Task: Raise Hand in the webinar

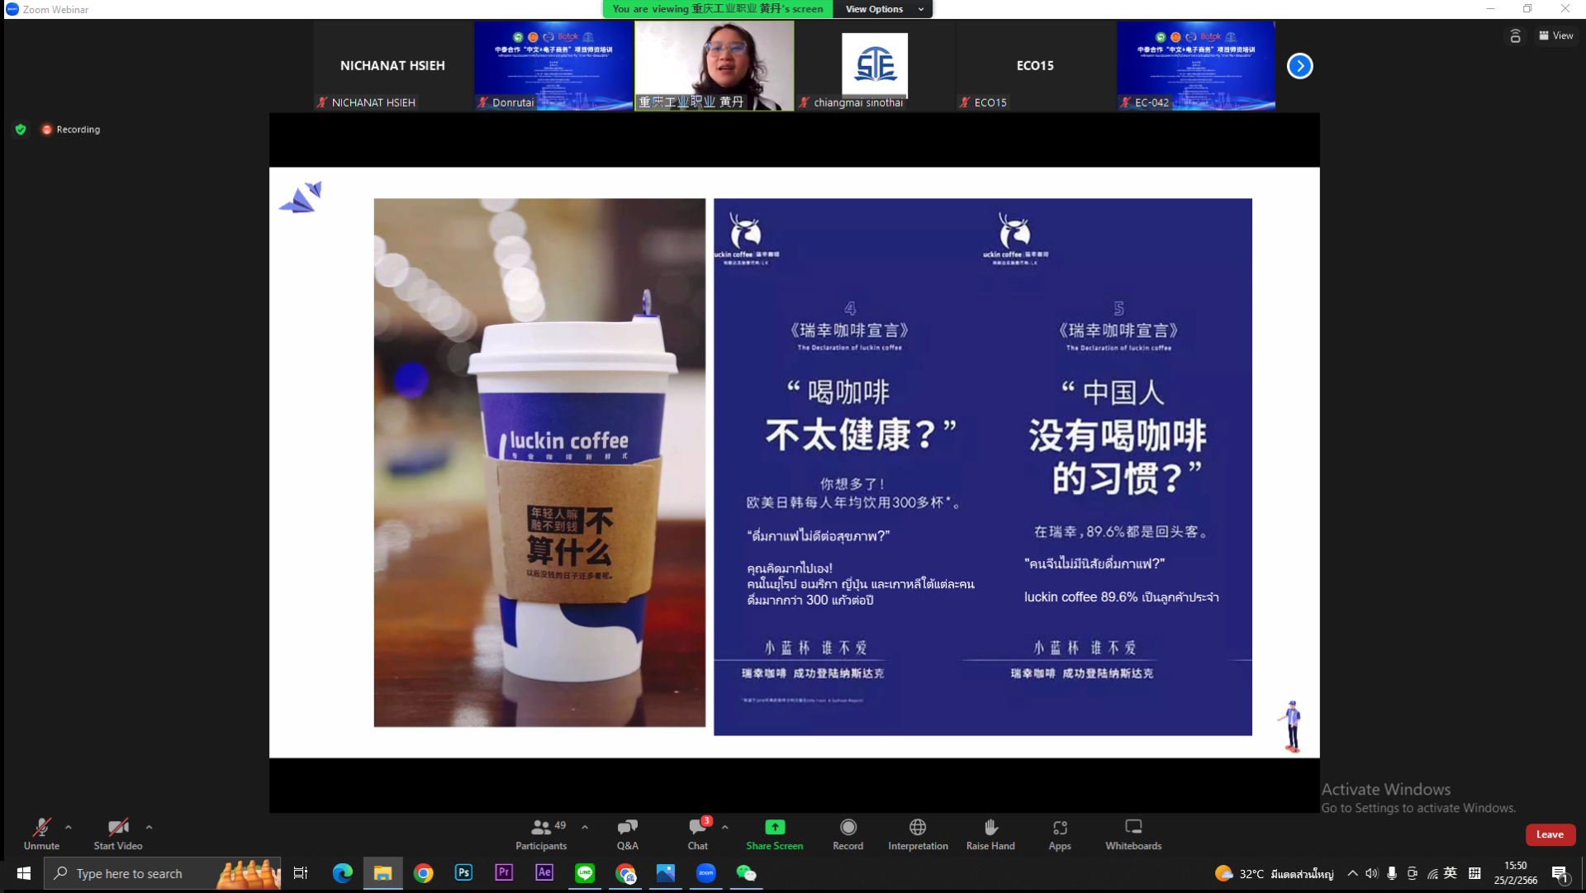Action: point(990,834)
